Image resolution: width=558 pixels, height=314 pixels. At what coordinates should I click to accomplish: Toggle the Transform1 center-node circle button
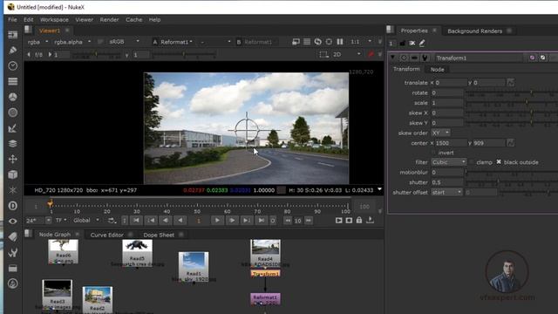point(404,58)
